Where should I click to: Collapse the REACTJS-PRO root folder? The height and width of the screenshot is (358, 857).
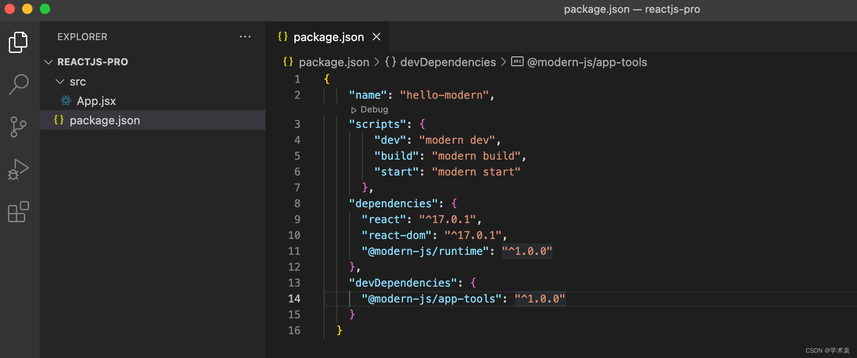click(48, 62)
